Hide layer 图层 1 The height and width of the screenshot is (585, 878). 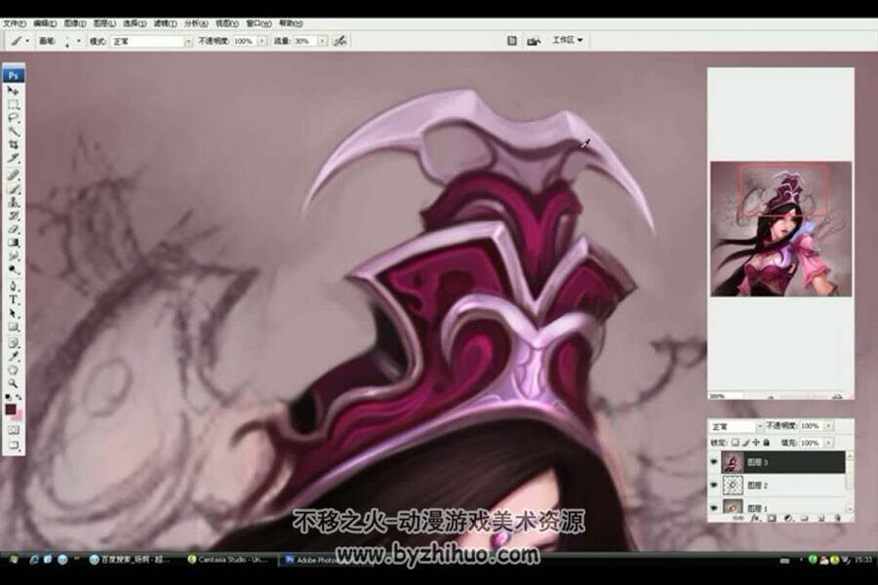point(714,507)
